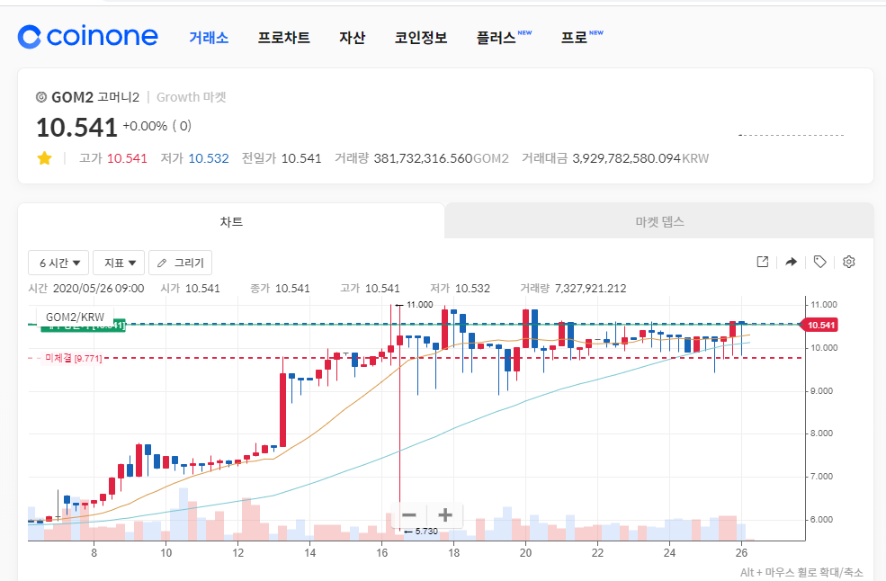Open the 6 시간 interval dropdown
The image size is (886, 581).
[x=58, y=263]
